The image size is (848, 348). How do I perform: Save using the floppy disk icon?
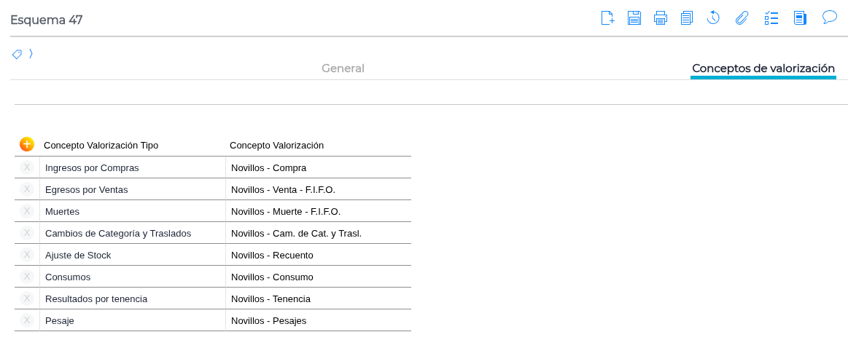point(634,18)
